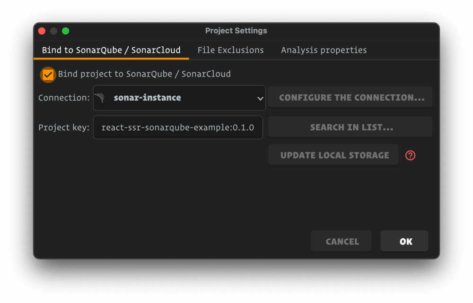
Task: Select the sonar-instance text in the combo box
Action: 147,98
